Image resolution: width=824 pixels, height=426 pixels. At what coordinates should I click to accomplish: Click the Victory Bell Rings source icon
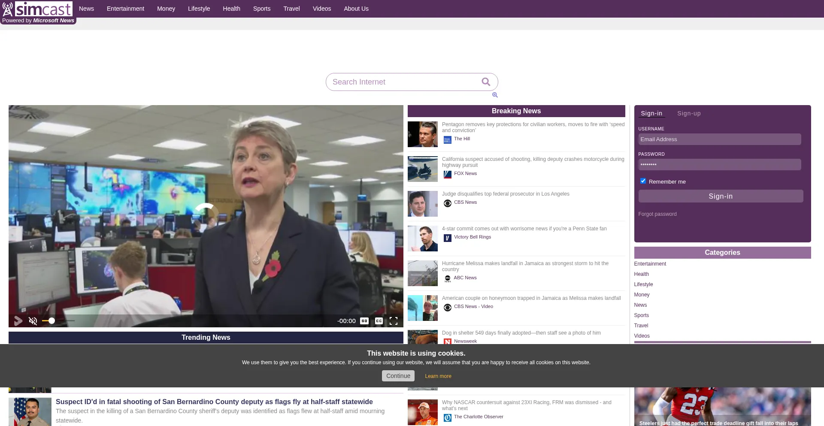pyautogui.click(x=447, y=238)
